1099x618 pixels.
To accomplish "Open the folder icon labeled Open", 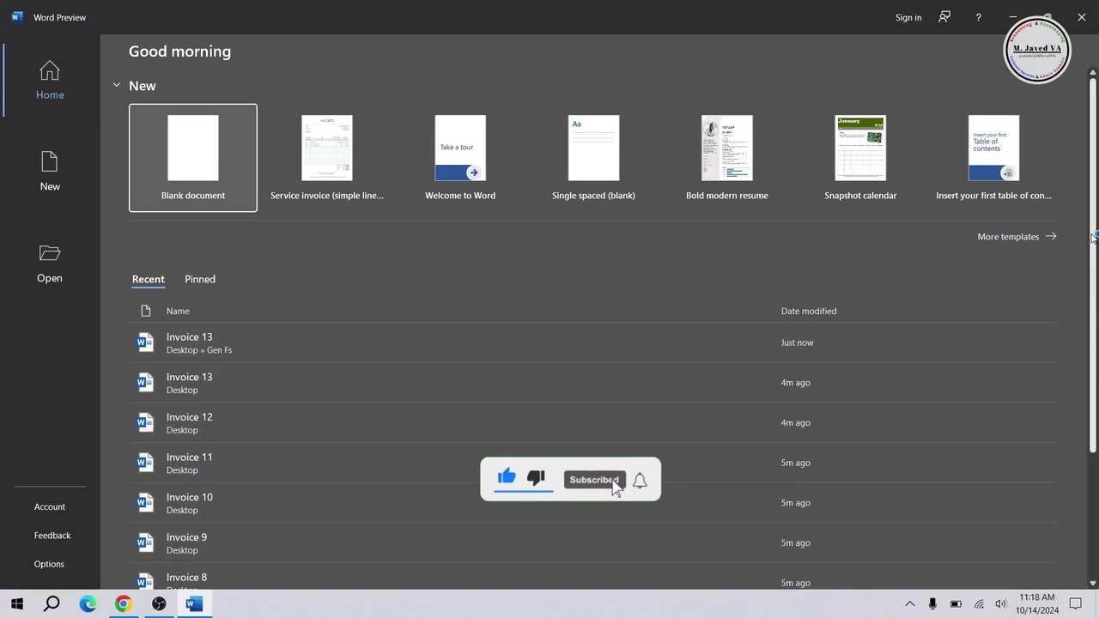I will (50, 253).
